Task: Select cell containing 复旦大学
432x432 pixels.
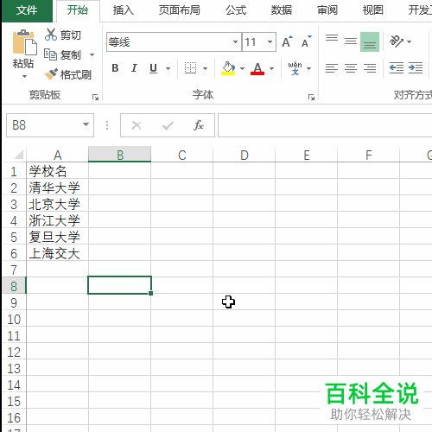Action: pyautogui.click(x=57, y=237)
